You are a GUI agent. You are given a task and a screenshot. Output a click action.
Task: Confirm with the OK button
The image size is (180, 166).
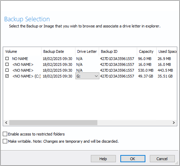coord(133,159)
